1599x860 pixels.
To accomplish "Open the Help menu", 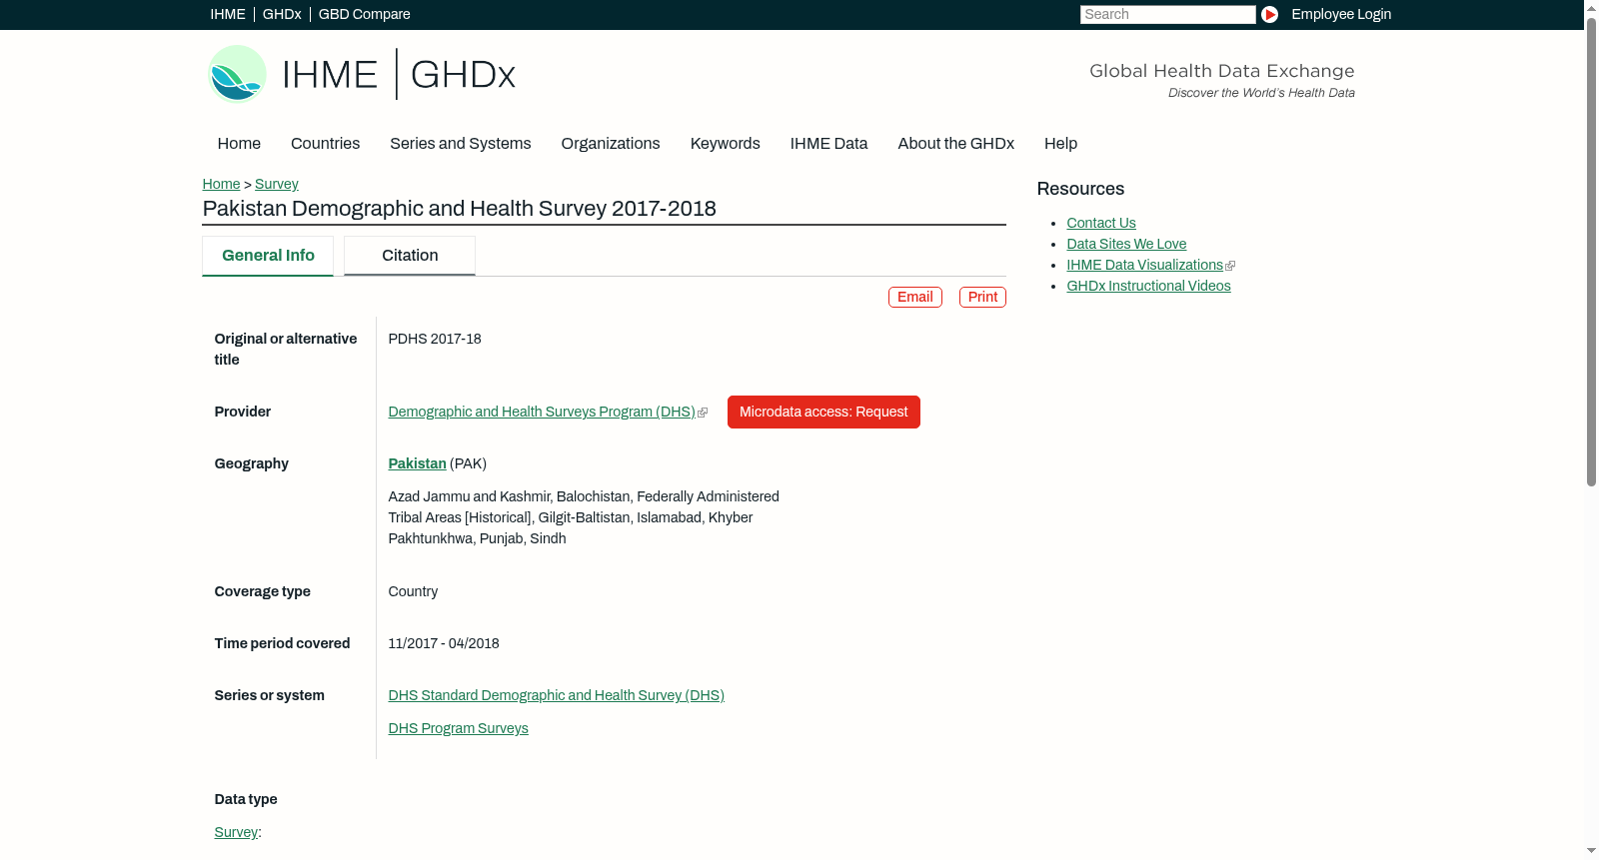I will pyautogui.click(x=1060, y=144).
